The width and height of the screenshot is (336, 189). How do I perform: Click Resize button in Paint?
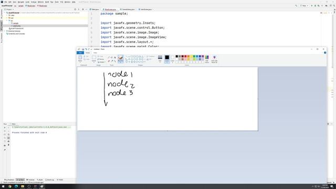coord(101,59)
